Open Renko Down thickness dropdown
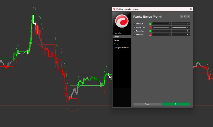 tap(181, 28)
